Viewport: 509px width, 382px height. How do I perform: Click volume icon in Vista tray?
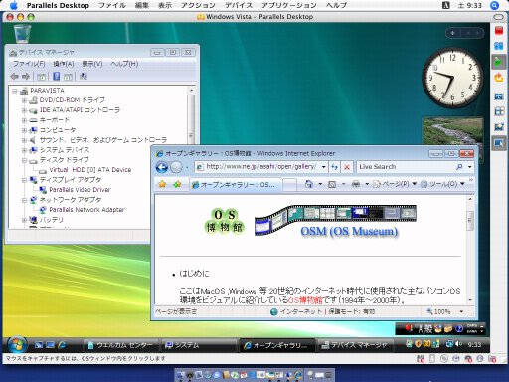pos(458,344)
